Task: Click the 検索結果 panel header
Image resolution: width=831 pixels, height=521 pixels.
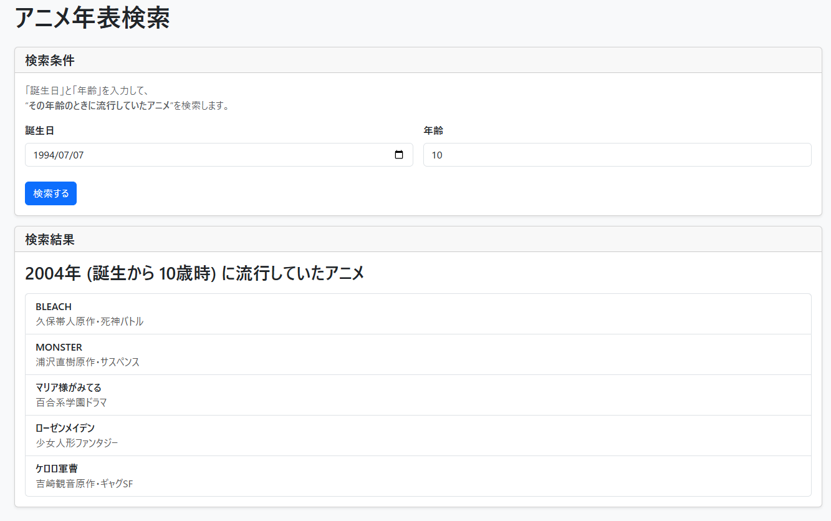Action: click(50, 240)
